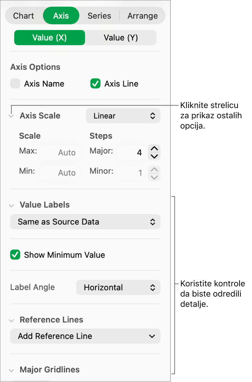This screenshot has width=252, height=382.
Task: Increase the Major steps value with up arrow
Action: click(x=154, y=148)
